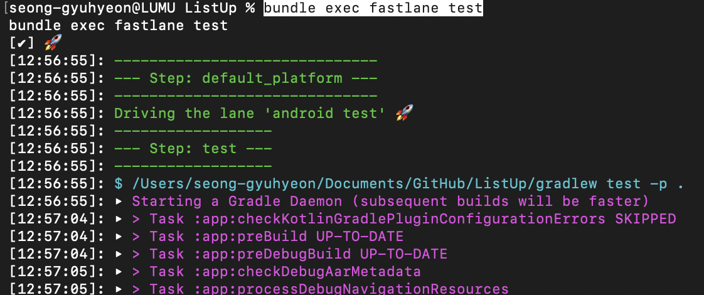Click the gradlew file path command line
The height and width of the screenshot is (295, 704).
click(399, 184)
